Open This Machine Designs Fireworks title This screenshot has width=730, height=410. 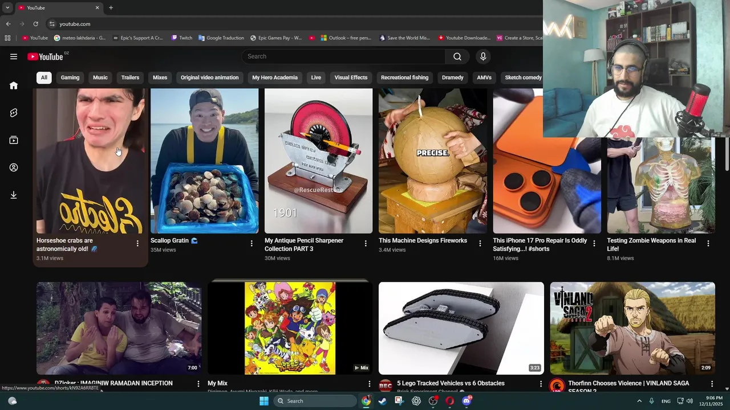coord(423,240)
